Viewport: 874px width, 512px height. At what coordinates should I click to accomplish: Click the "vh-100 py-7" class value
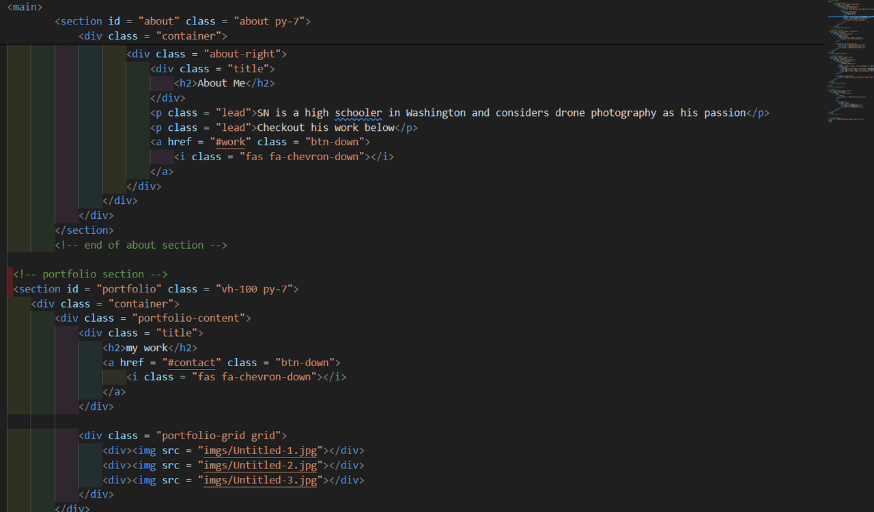(257, 289)
